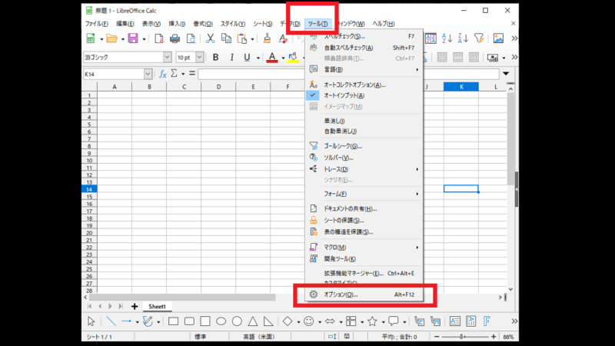Viewport: 615px width, 346px height.
Task: Click the zoom slider handle
Action: pyautogui.click(x=463, y=337)
